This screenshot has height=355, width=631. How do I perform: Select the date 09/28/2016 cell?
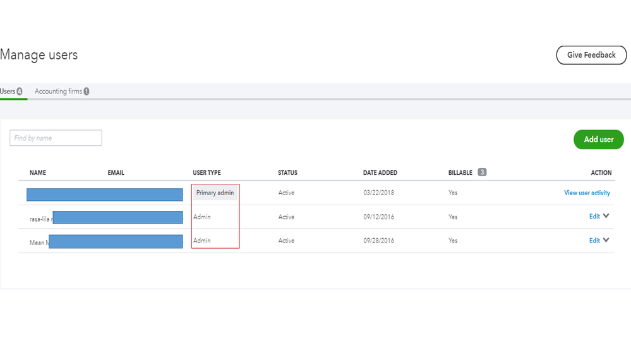coord(379,241)
